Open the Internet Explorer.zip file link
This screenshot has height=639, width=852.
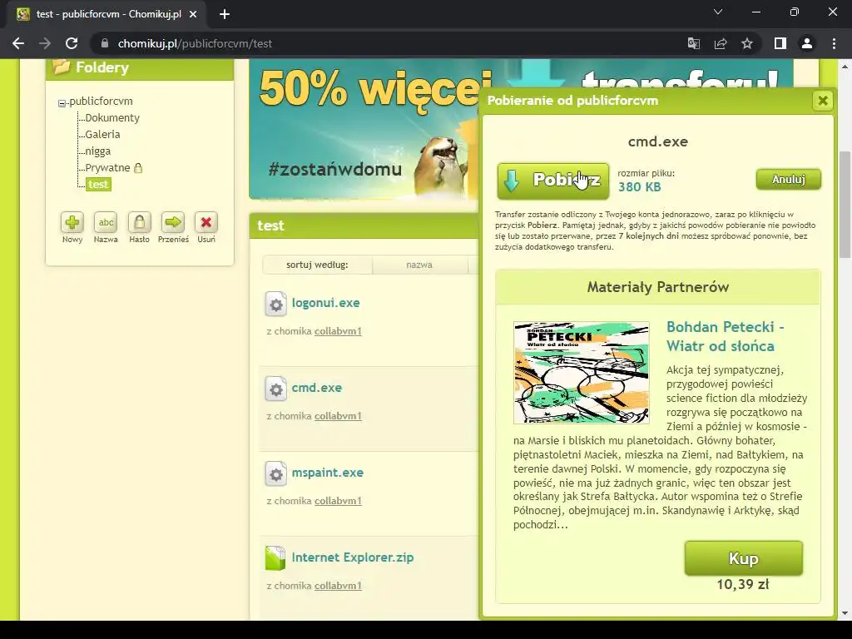pos(353,557)
